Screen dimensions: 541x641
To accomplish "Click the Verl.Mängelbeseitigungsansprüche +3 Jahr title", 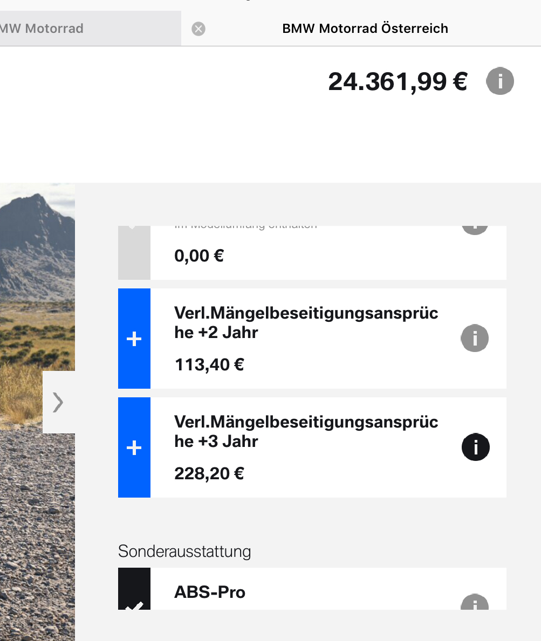I will pos(306,431).
